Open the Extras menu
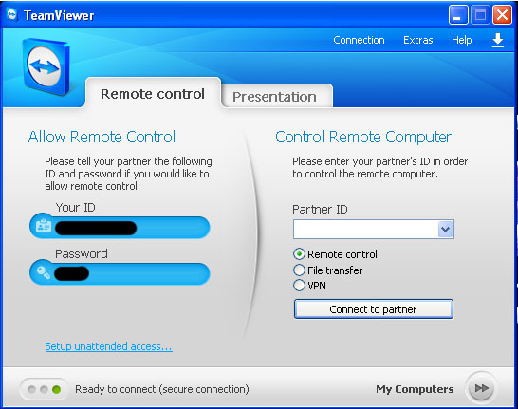The image size is (518, 409). tap(417, 40)
